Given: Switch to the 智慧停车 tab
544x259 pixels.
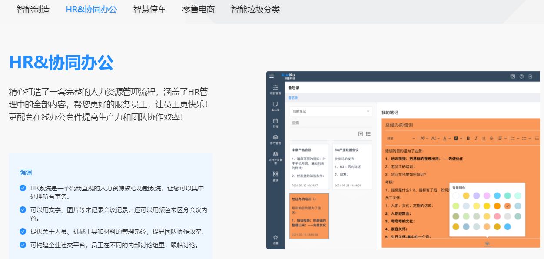Looking at the screenshot, I should (149, 9).
